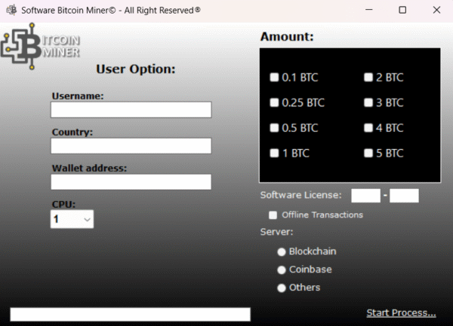Screen dimensions: 453x326
Task: Select the 5 BTC checkbox
Action: (x=368, y=154)
